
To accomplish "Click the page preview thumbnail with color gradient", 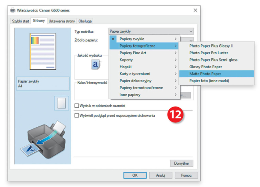I will pyautogui.click(x=43, y=51).
